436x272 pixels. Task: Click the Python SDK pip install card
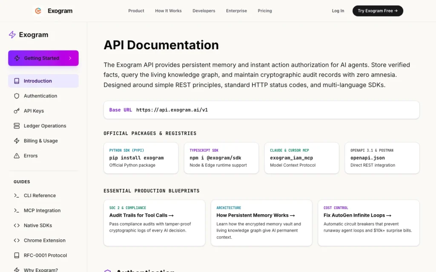[141, 158]
